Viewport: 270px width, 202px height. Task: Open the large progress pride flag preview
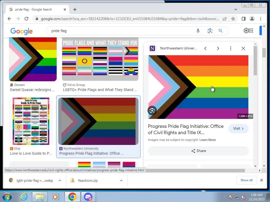198,87
